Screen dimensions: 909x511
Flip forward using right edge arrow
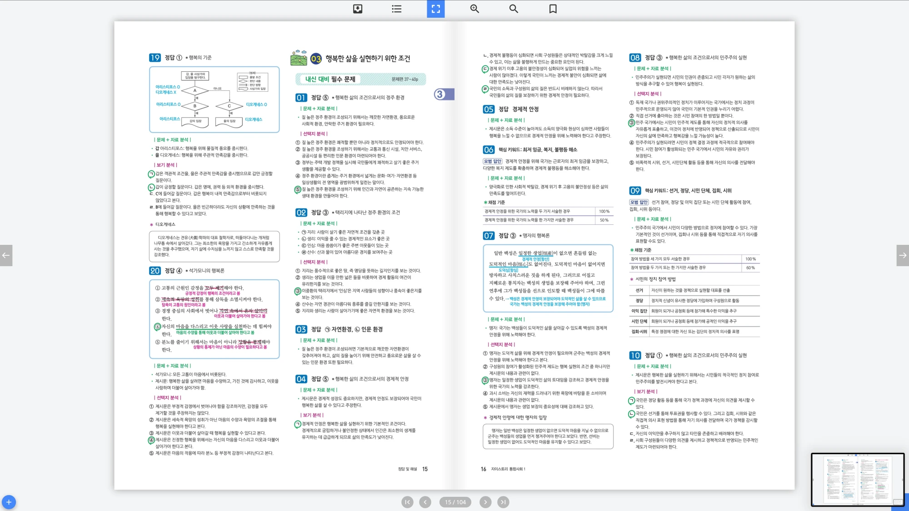(x=903, y=255)
